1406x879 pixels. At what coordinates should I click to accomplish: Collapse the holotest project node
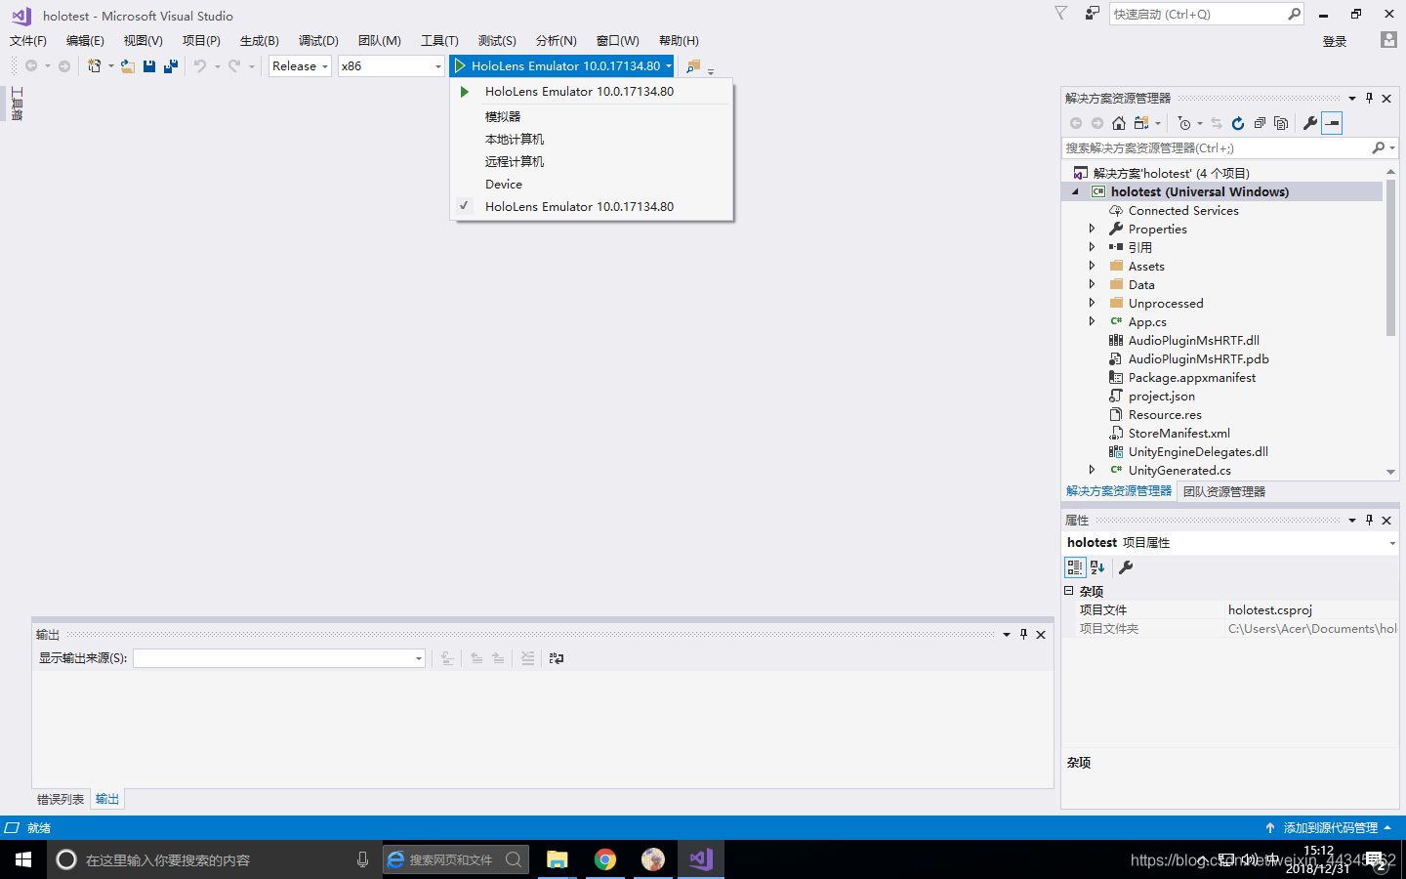[1075, 191]
